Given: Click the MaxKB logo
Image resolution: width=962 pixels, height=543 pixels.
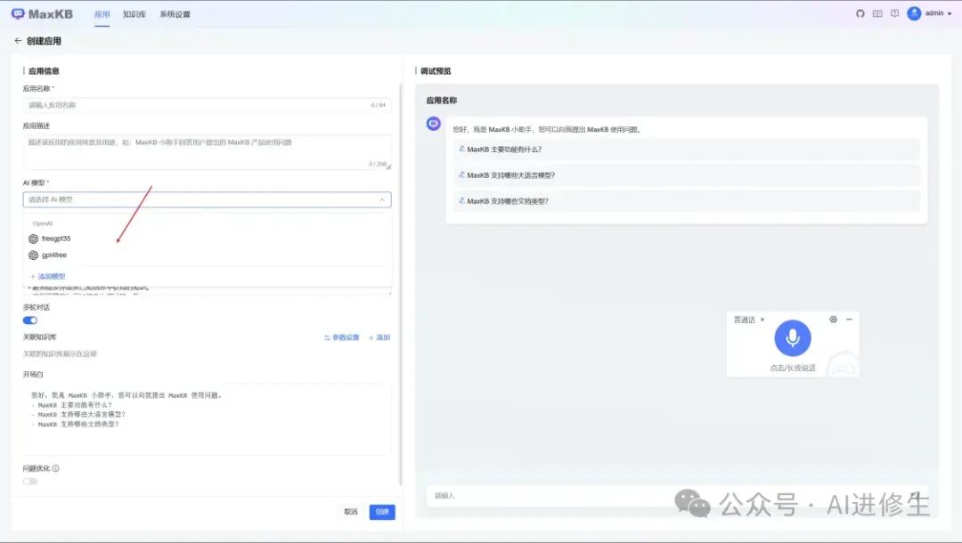Looking at the screenshot, I should click(42, 14).
